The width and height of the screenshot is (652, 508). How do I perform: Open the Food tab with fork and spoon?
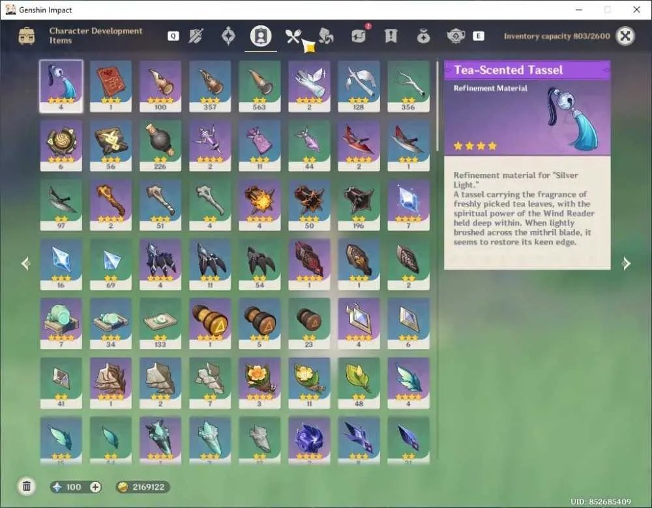coord(293,36)
